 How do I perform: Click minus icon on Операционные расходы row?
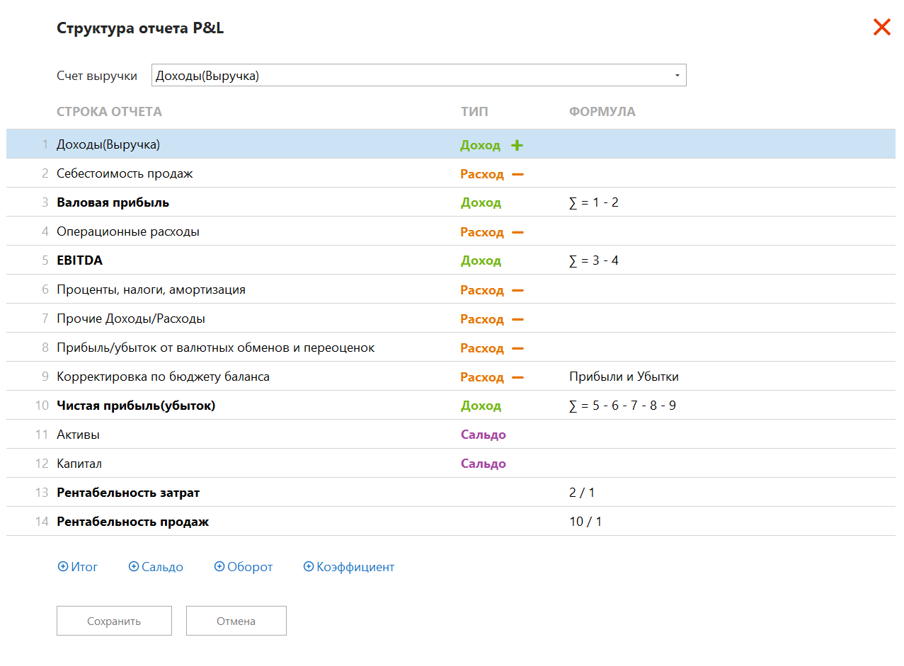point(517,232)
